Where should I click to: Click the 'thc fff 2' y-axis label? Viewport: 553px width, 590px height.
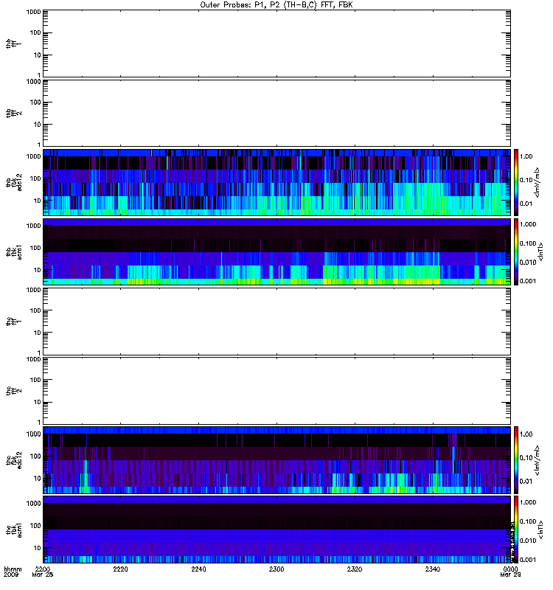pyautogui.click(x=13, y=391)
